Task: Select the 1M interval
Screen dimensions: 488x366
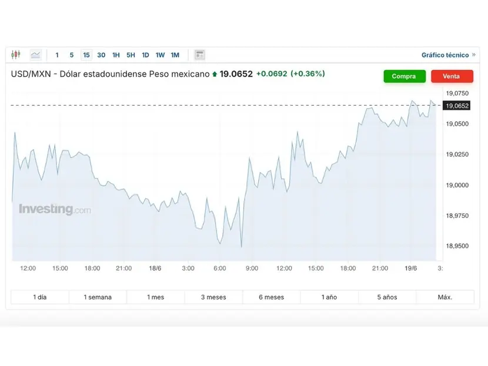Action: click(175, 55)
